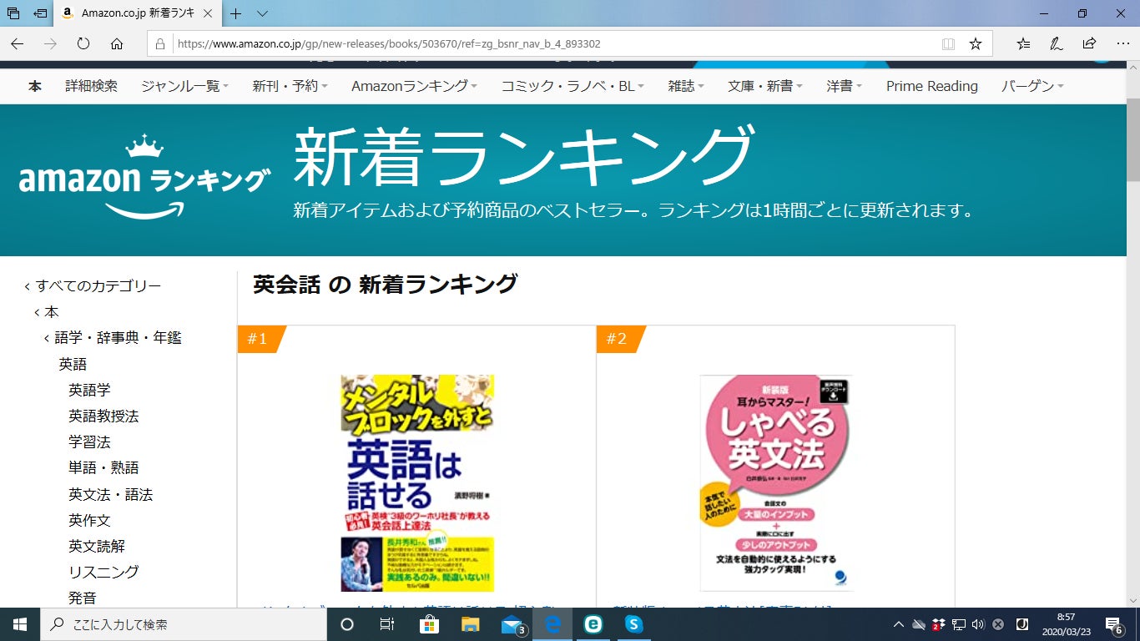Show the tab previews chevron
Image resolution: width=1140 pixels, height=641 pixels.
point(262,13)
